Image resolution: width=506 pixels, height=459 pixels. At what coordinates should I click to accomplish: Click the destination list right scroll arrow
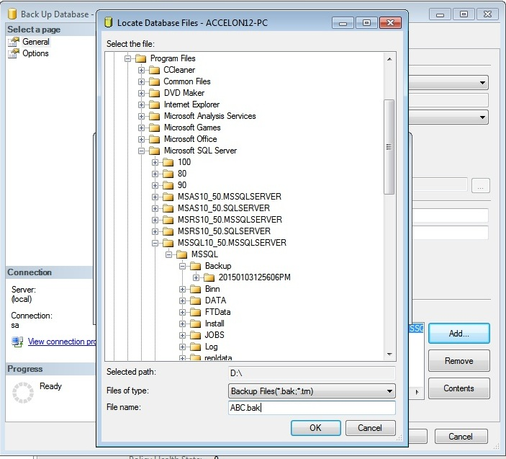[417, 392]
